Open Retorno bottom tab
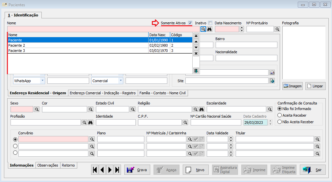The image size is (332, 182). (x=68, y=165)
